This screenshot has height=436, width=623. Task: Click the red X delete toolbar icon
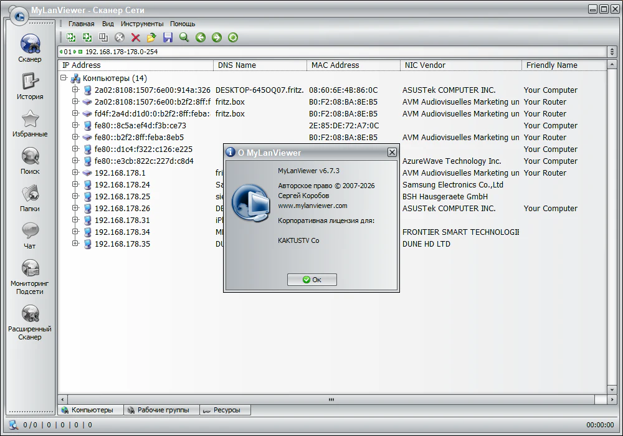click(x=135, y=37)
